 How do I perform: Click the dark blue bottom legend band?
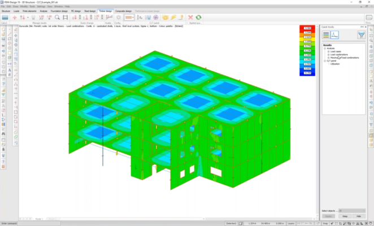[x=307, y=73]
